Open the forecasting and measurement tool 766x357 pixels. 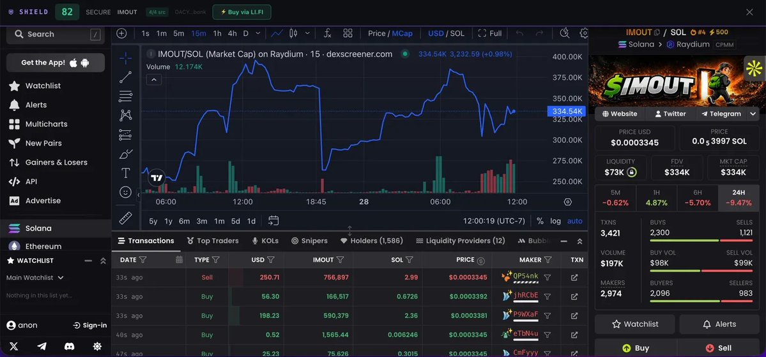126,134
